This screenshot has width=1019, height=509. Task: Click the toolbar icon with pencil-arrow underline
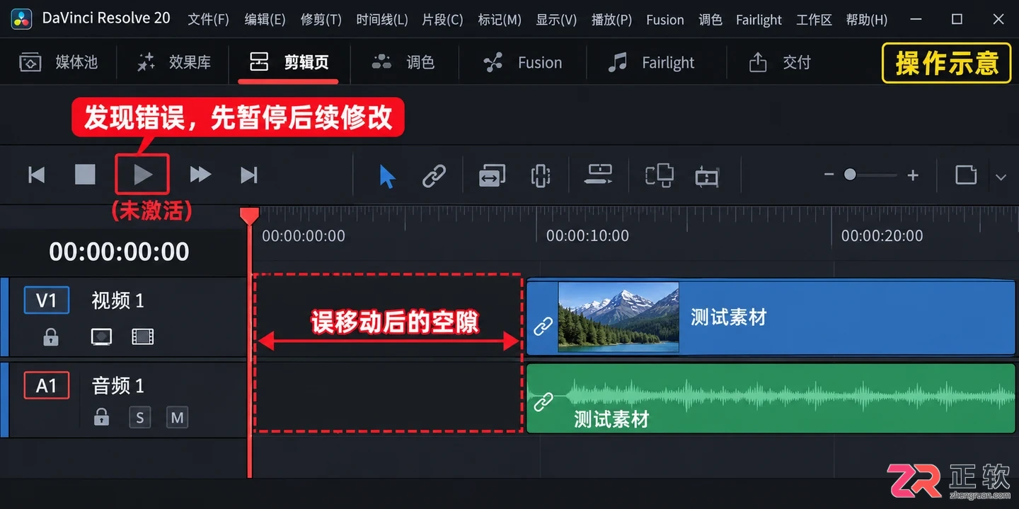tap(599, 175)
